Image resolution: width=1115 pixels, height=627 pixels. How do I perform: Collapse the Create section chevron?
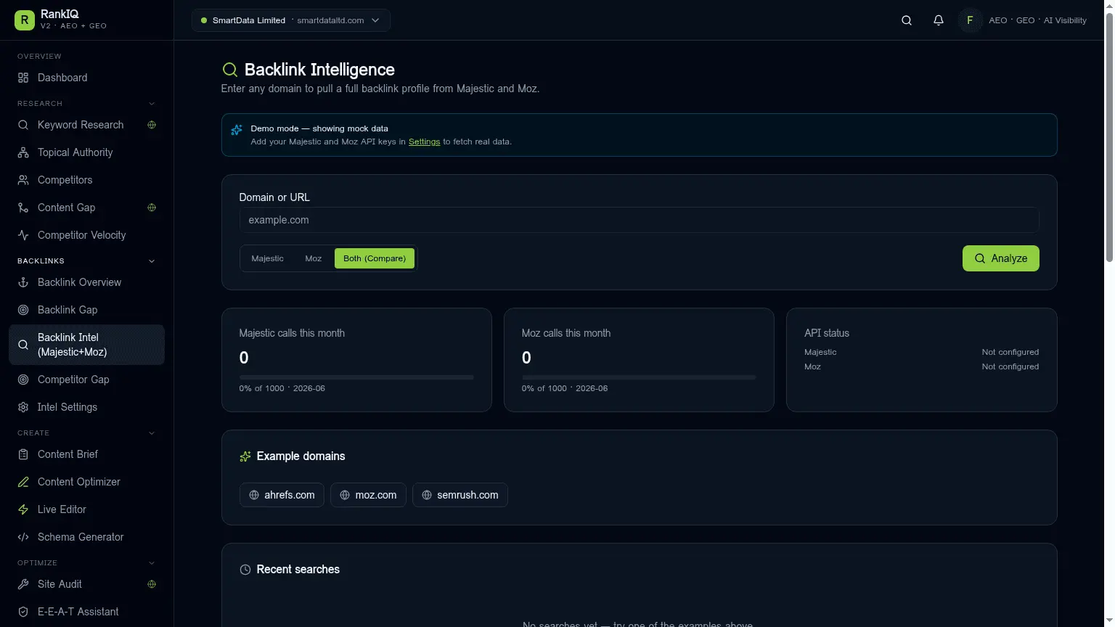pos(152,433)
